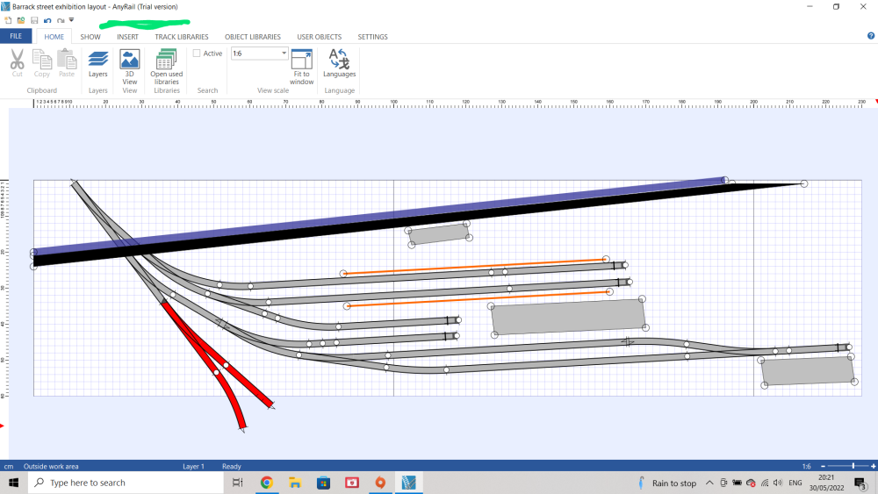Expand the 1:6 view scale dropdown
The height and width of the screenshot is (494, 878).
point(284,54)
